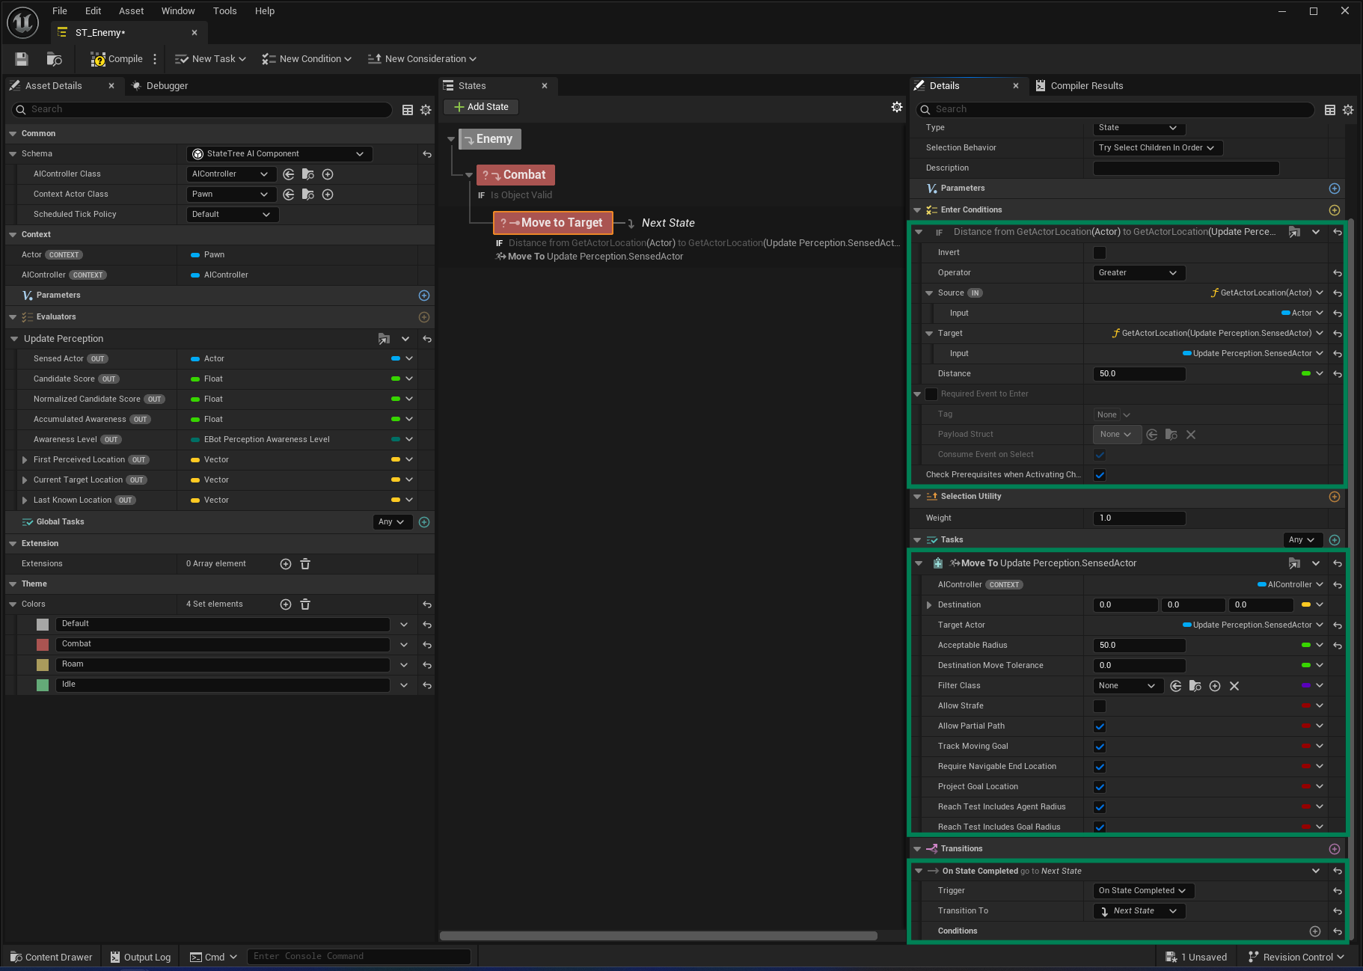The image size is (1363, 971).
Task: Switch to the Debugger tab
Action: pyautogui.click(x=166, y=86)
